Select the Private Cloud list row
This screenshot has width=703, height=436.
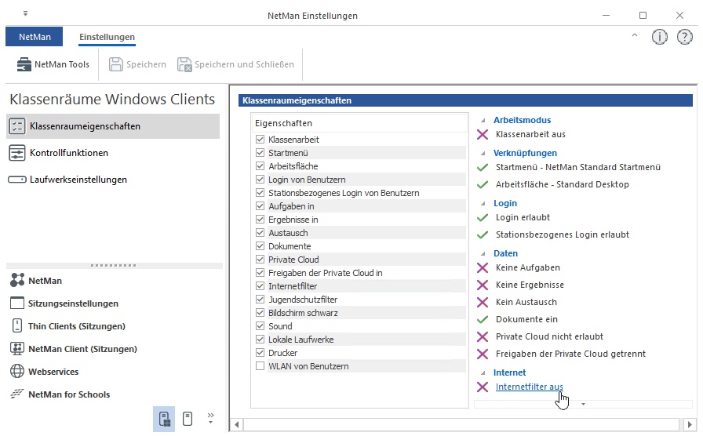[359, 260]
